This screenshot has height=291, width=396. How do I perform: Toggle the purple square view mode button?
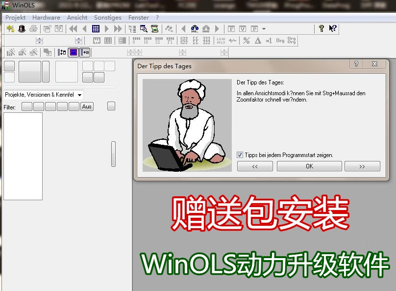click(x=73, y=53)
